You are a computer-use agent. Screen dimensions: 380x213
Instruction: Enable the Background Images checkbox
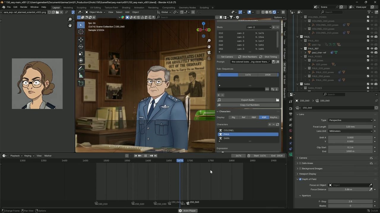pos(300,169)
